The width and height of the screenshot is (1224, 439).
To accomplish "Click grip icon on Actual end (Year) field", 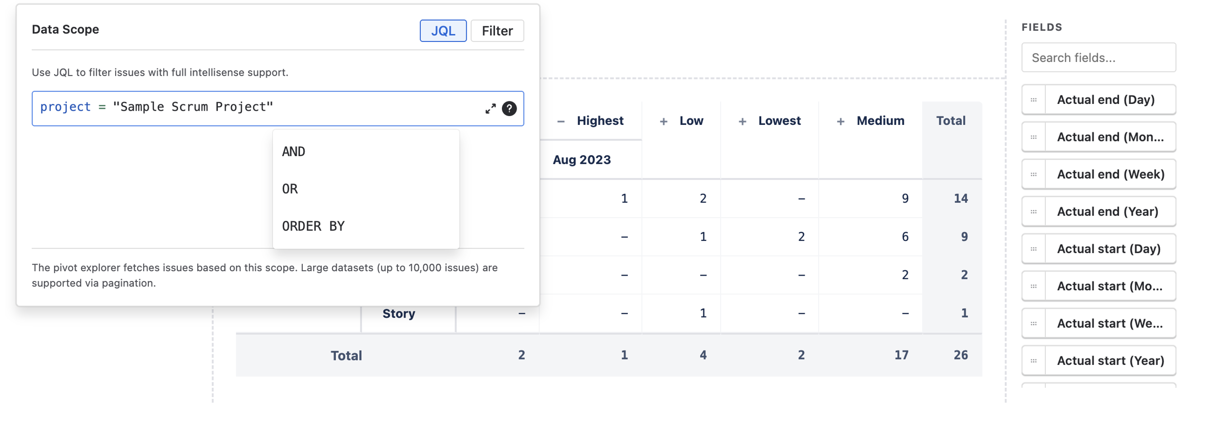I will point(1034,211).
